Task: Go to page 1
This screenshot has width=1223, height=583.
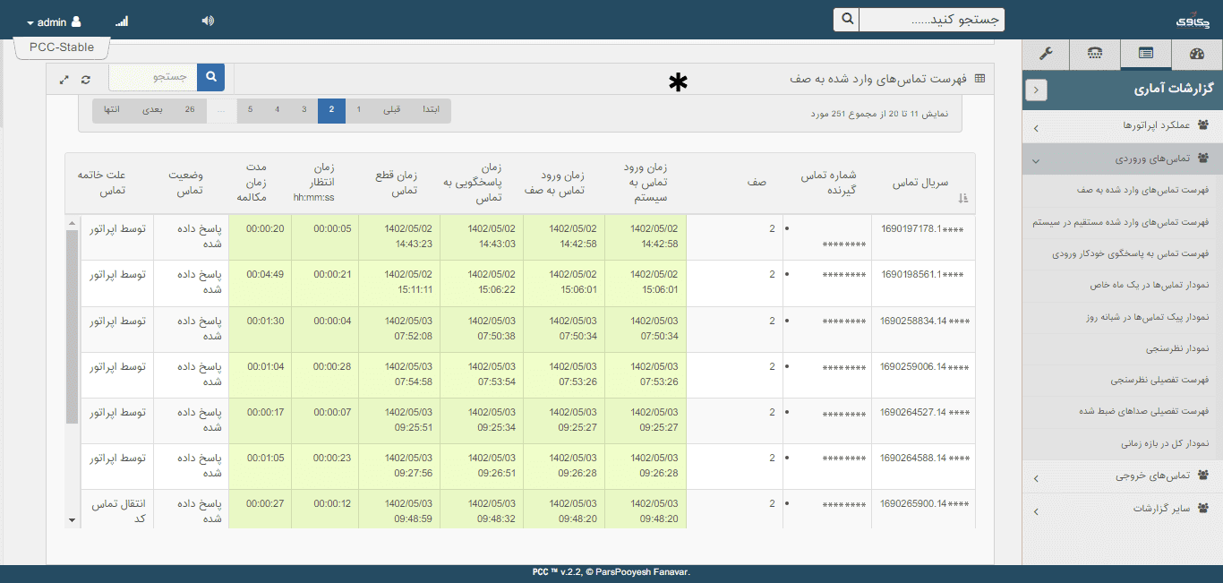Action: [x=359, y=110]
